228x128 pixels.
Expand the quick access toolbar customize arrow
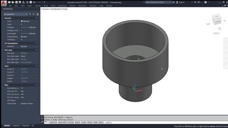[x=44, y=2]
